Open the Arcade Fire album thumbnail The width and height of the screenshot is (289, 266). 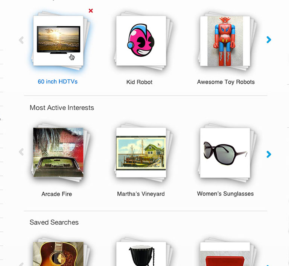58,152
